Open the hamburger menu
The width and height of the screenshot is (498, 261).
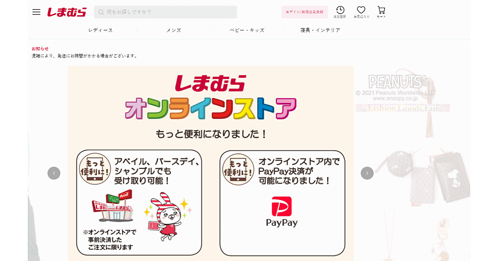pos(37,12)
